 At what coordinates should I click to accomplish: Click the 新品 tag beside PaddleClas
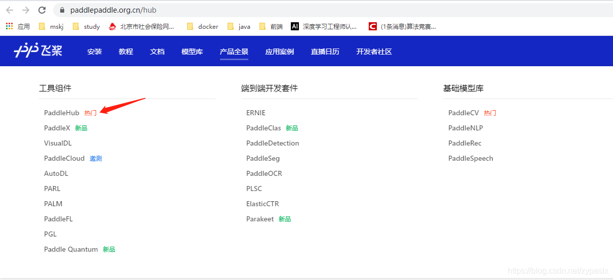coord(292,128)
